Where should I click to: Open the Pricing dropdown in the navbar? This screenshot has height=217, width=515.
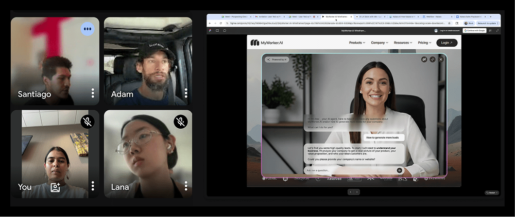pyautogui.click(x=425, y=43)
